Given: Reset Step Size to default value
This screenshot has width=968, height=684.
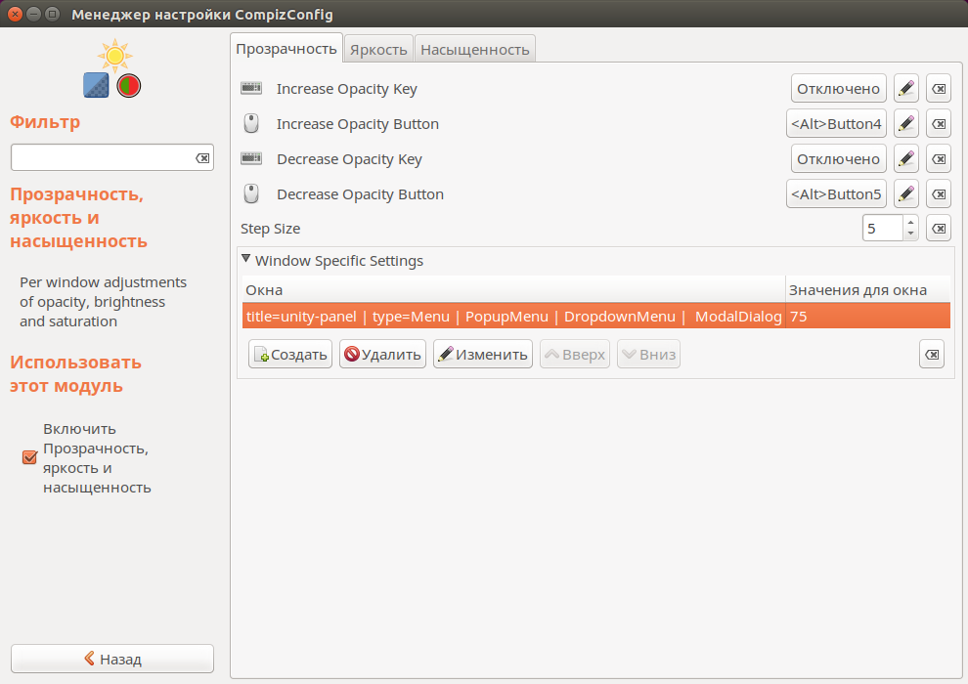Looking at the screenshot, I should pyautogui.click(x=939, y=229).
